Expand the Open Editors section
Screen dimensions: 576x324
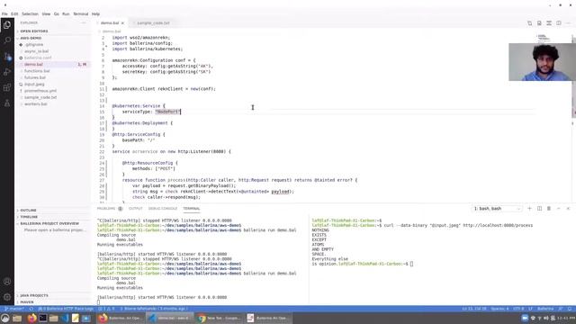[34, 31]
